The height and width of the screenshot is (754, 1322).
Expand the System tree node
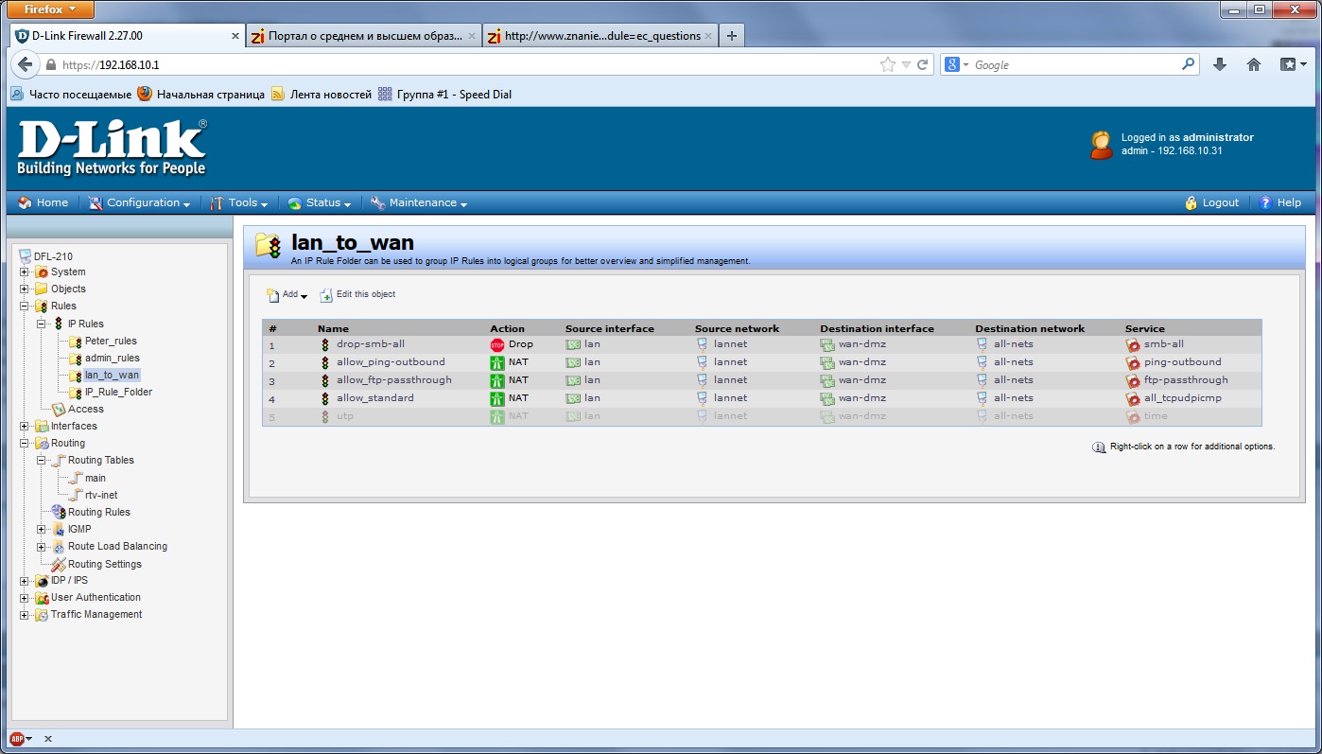point(25,272)
